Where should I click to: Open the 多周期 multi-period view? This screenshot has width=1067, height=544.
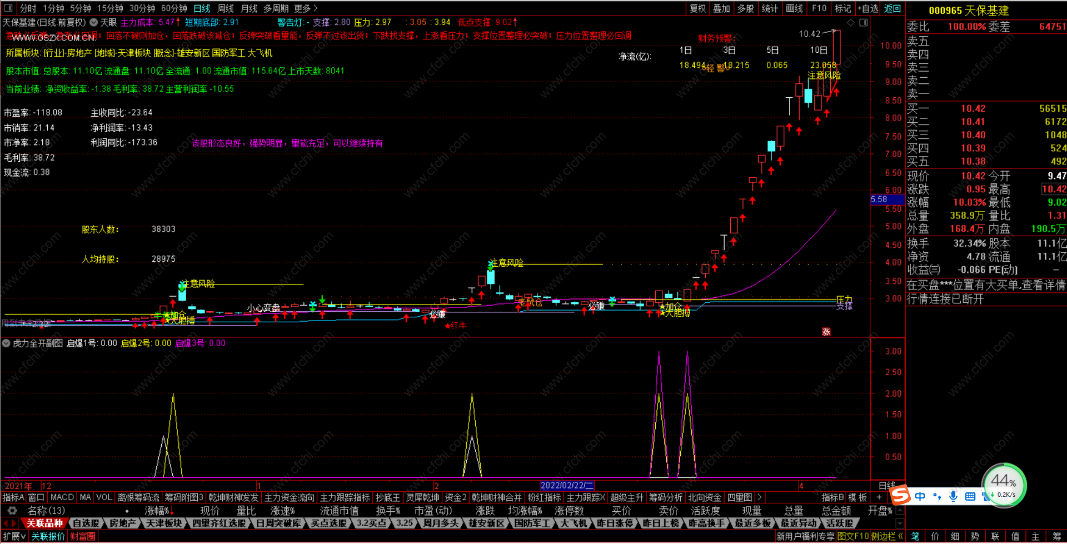click(276, 8)
